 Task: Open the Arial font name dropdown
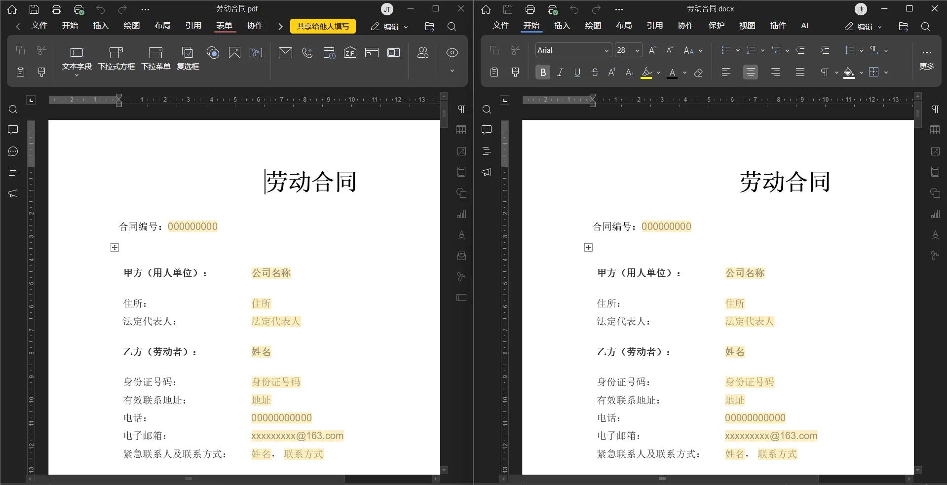point(606,50)
